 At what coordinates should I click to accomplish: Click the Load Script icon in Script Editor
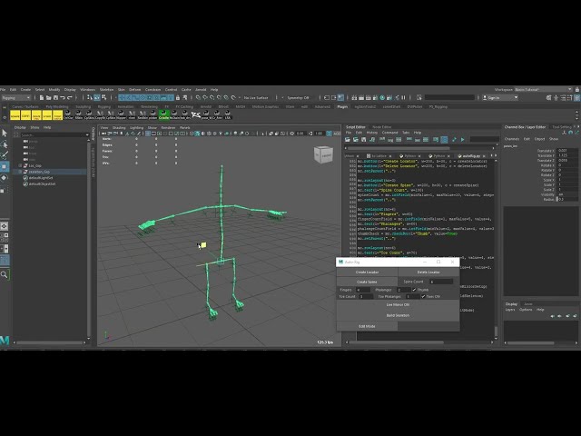coord(348,140)
